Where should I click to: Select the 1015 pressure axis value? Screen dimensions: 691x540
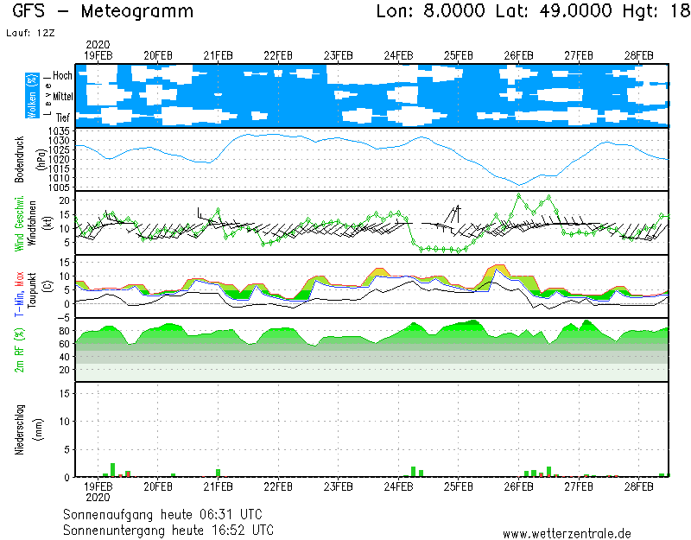59,168
